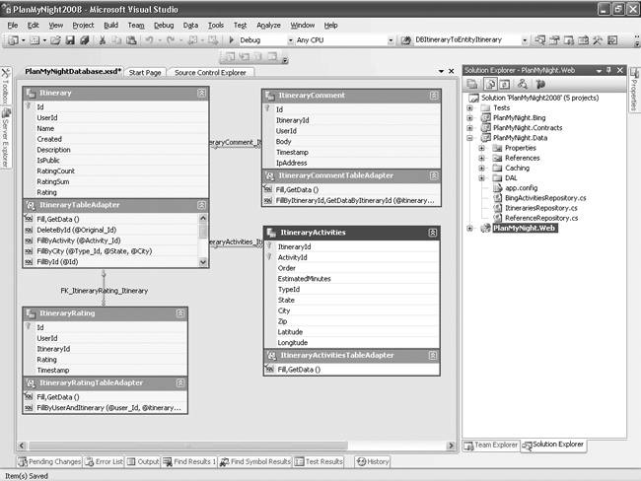Switch to the Start Page tab
The height and width of the screenshot is (481, 641).
[145, 73]
